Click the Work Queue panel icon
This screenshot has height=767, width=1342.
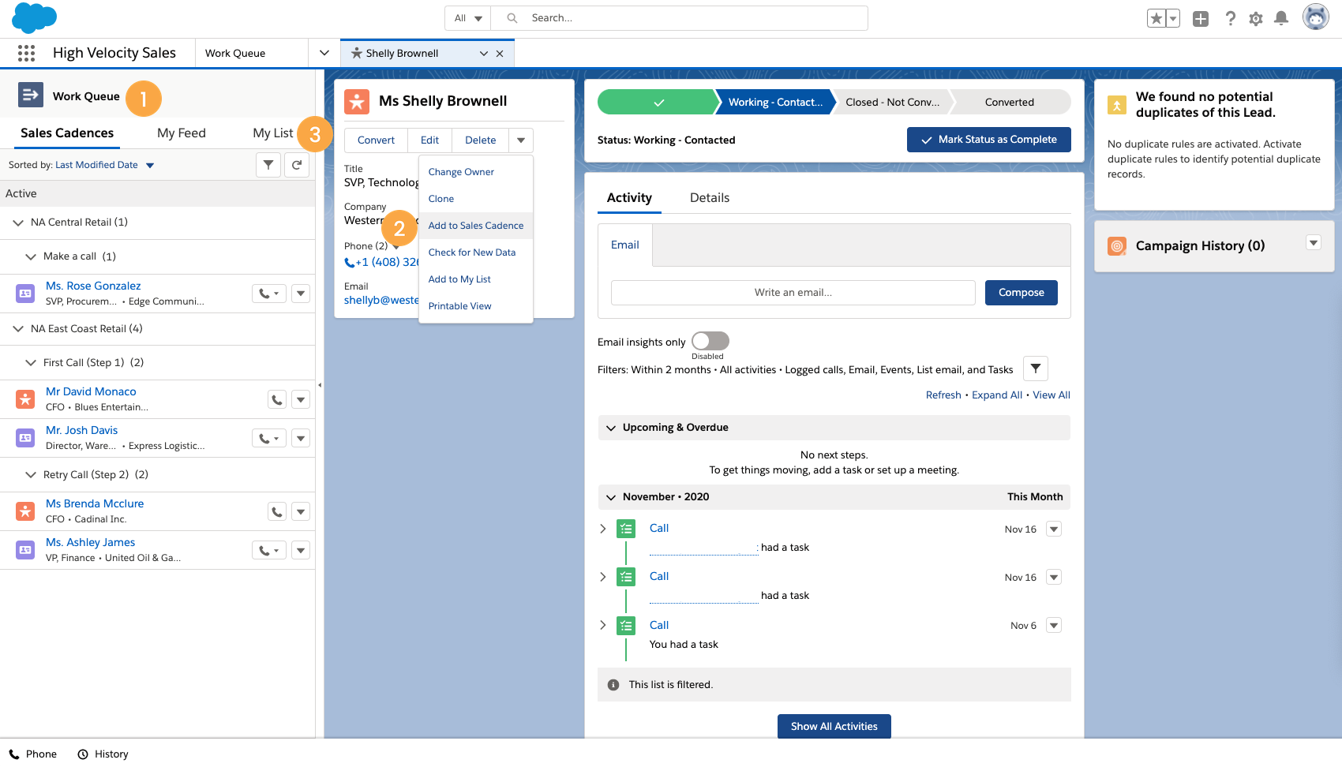(x=31, y=95)
